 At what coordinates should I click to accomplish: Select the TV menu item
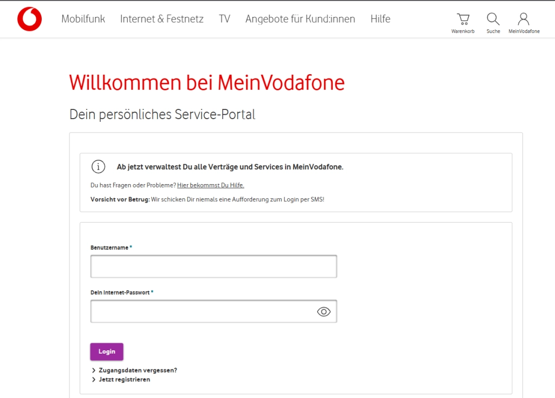[224, 19]
